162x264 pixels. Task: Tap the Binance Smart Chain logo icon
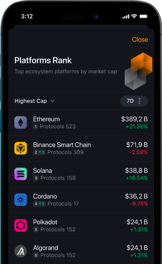coord(20,148)
